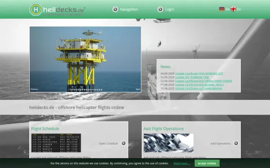The width and height of the screenshot is (270, 168).
Task: Click the date 12.09.2025 in News
Action: click(x=167, y=81)
